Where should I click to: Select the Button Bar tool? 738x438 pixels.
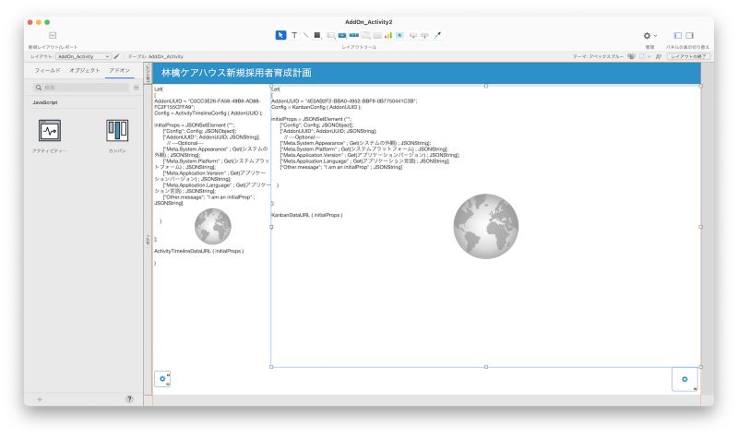354,35
